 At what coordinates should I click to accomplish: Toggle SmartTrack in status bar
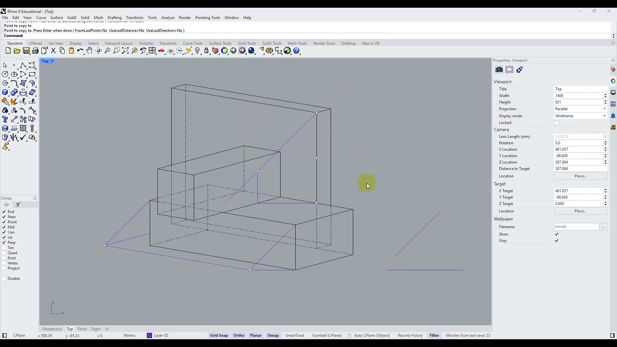(x=295, y=335)
